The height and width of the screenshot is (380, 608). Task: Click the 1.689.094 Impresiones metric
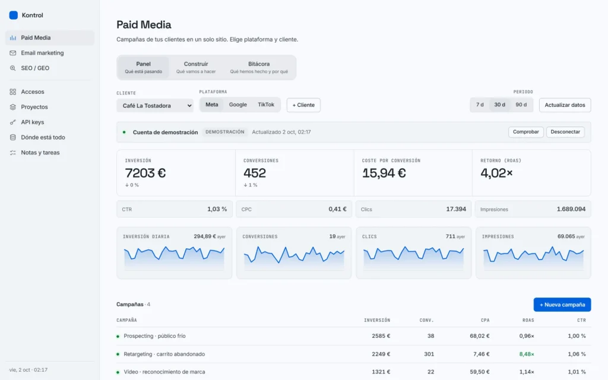click(x=533, y=209)
